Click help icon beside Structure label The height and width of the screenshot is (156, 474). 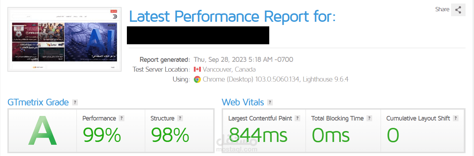click(180, 118)
